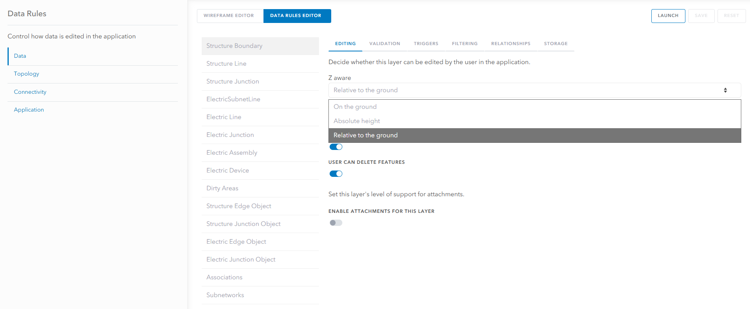Switch to the Validation tab
Viewport: 750px width, 309px height.
pyautogui.click(x=384, y=44)
